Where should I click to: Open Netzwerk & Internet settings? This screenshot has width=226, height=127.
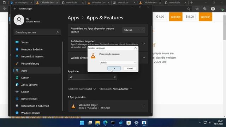coord(37,56)
